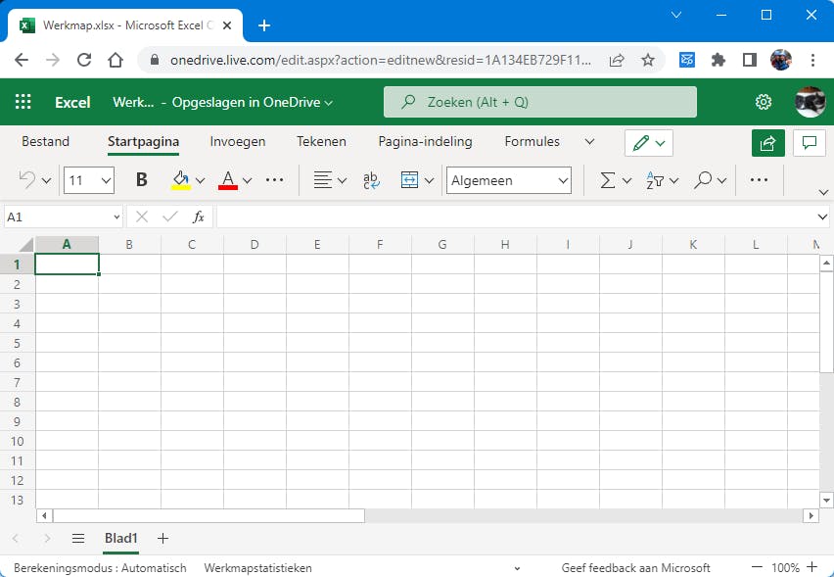Open the find and search magnifier
The image size is (834, 577).
(703, 179)
